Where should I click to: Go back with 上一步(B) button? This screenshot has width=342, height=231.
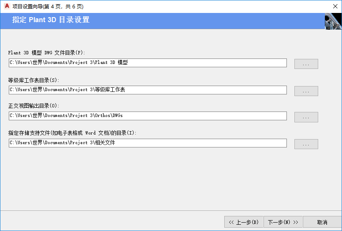pyautogui.click(x=243, y=222)
